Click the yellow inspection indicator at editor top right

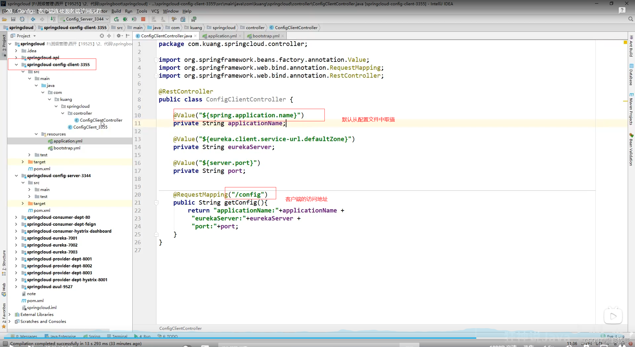[x=625, y=42]
